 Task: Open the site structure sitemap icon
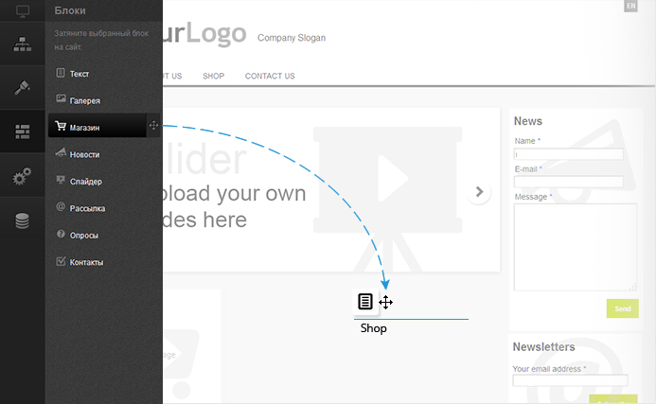(x=22, y=44)
